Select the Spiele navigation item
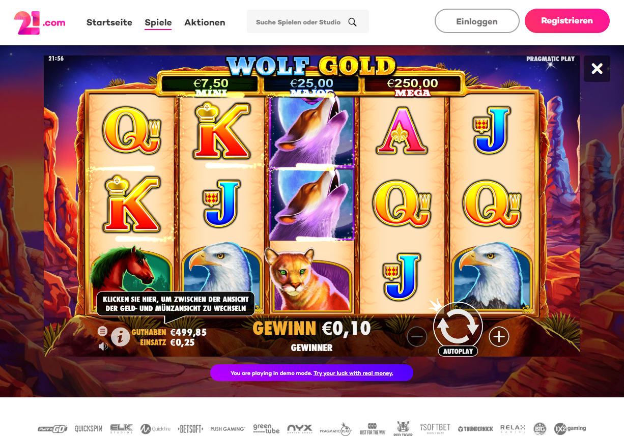The image size is (624, 436). click(x=158, y=22)
